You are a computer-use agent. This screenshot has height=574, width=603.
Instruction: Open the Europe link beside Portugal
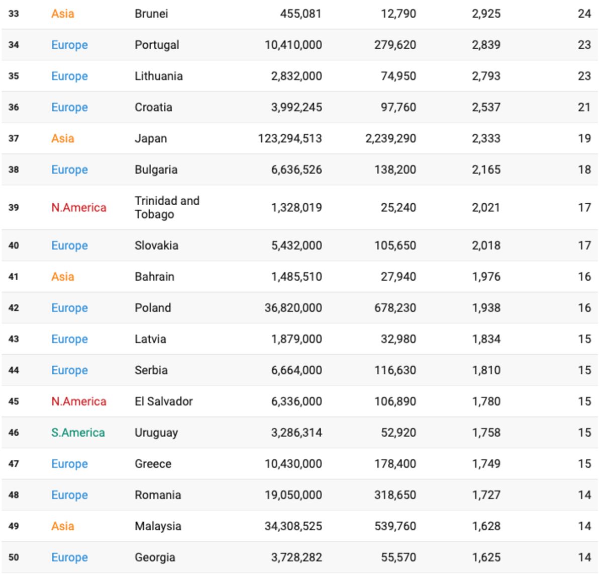(x=69, y=45)
